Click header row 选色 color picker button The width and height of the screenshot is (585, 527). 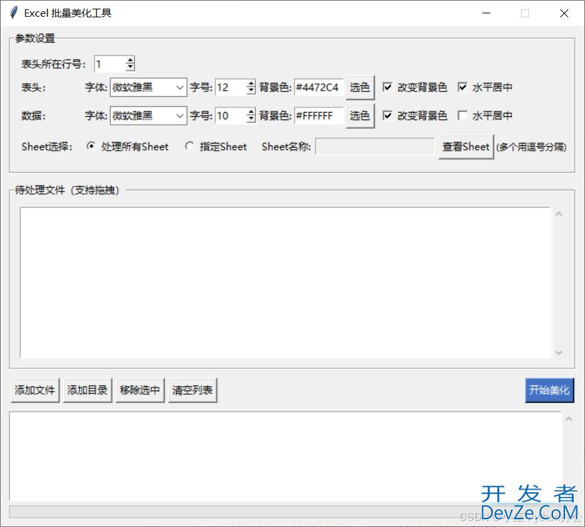point(360,87)
